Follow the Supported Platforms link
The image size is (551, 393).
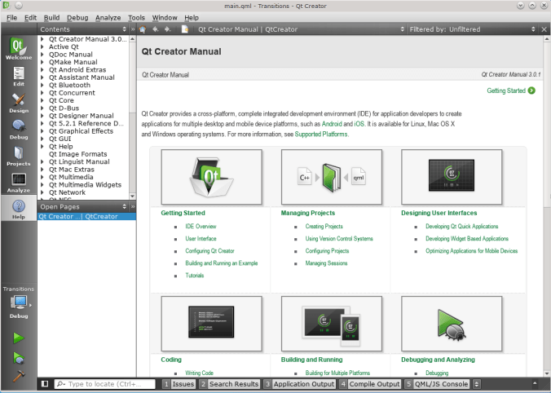click(x=321, y=134)
